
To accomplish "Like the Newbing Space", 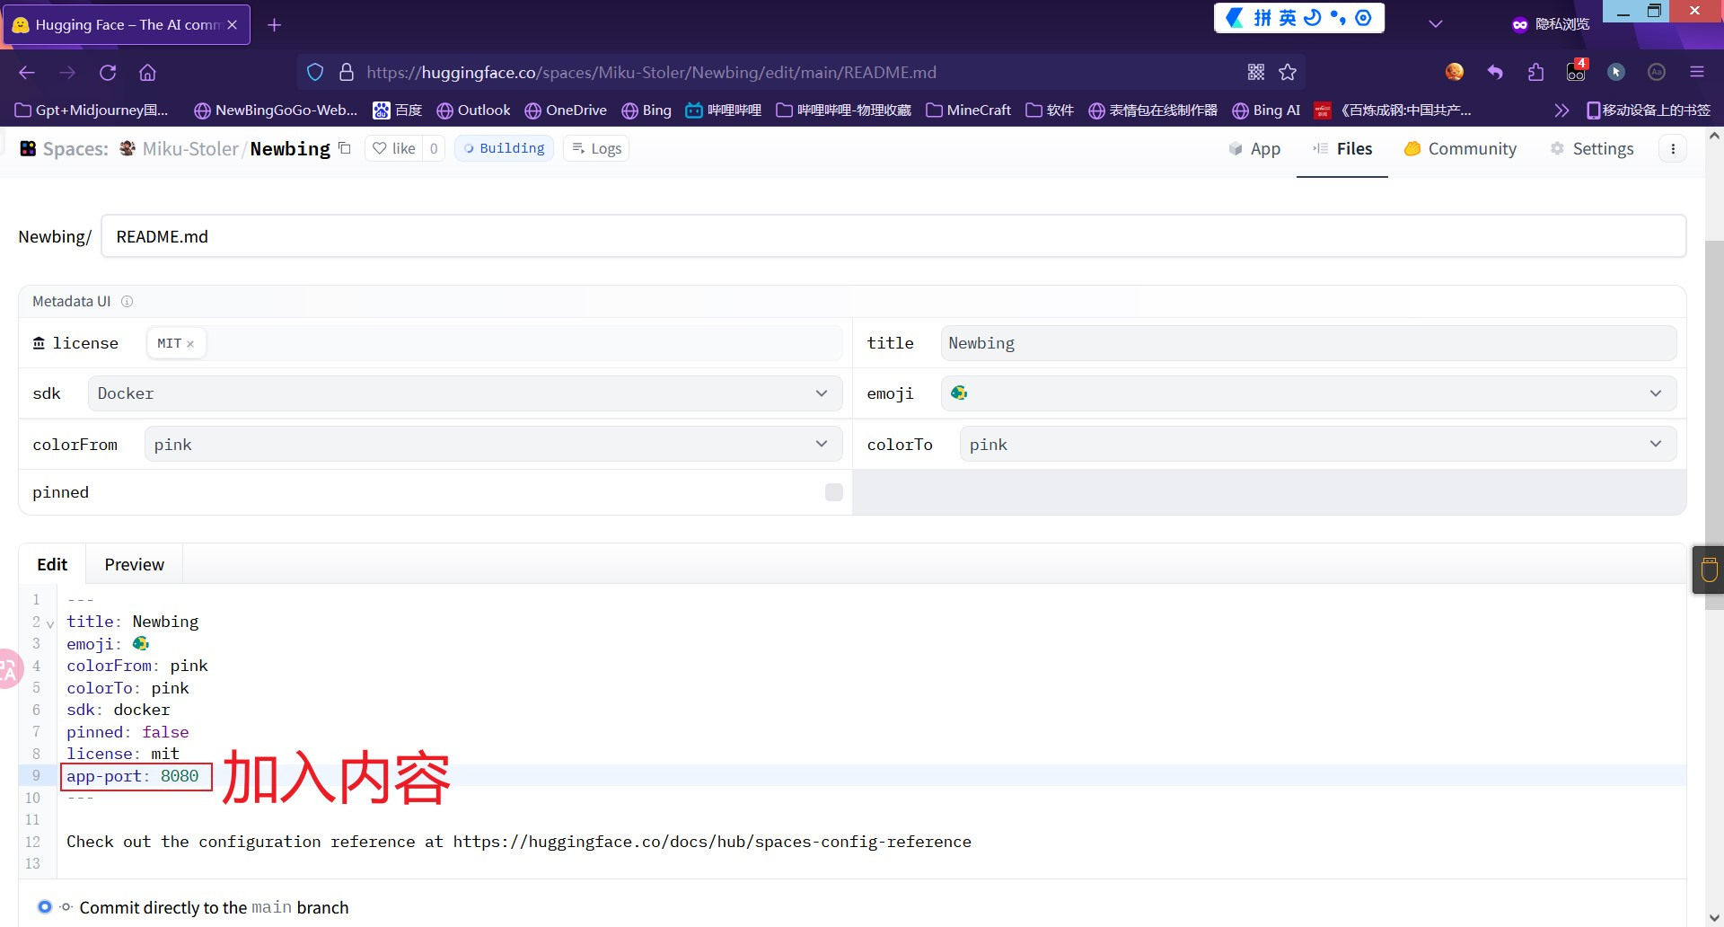I will (x=394, y=148).
